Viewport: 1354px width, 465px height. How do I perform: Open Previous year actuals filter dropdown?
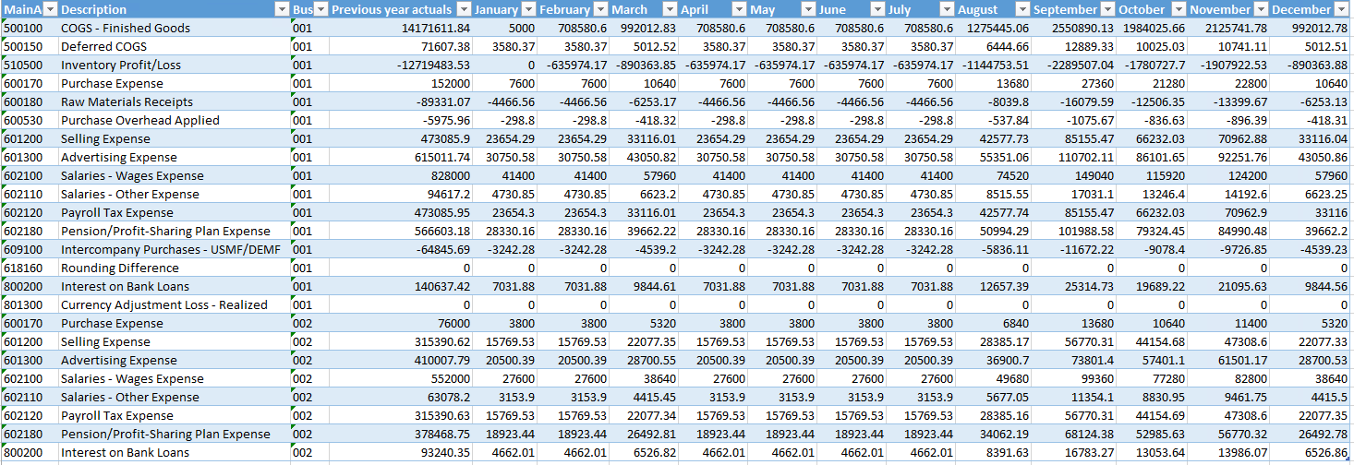tap(465, 9)
